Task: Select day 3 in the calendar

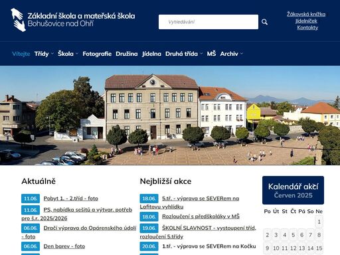Action: [276, 235]
